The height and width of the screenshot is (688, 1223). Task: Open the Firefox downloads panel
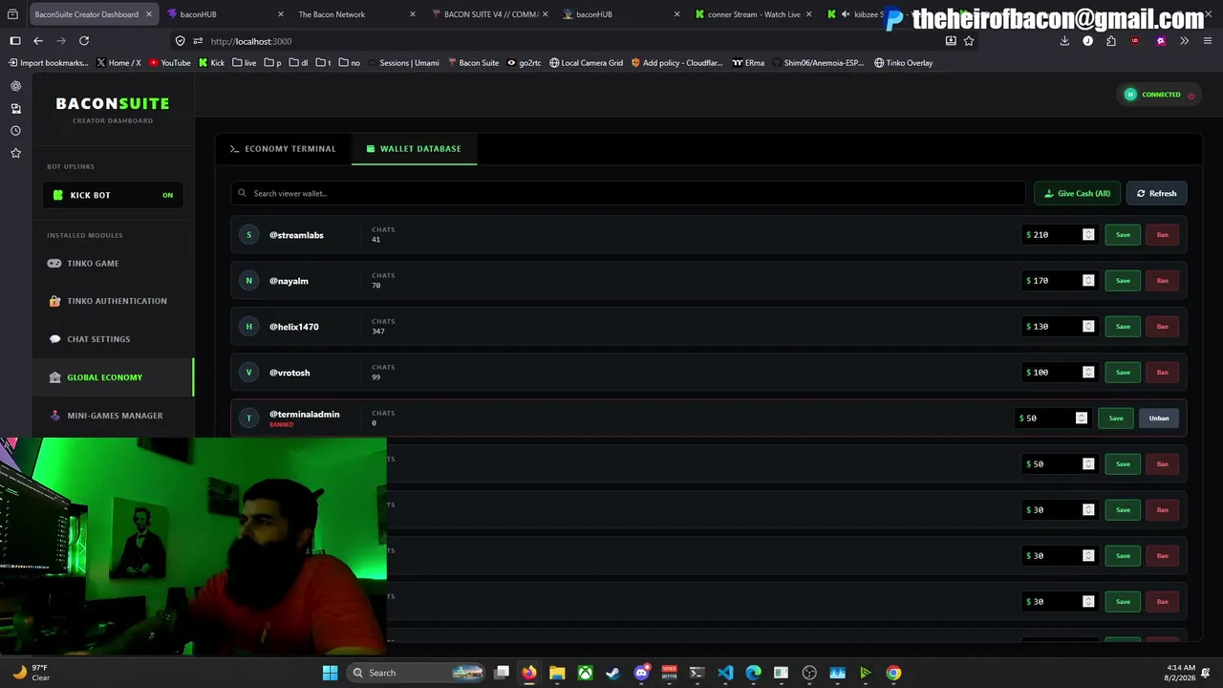1064,41
